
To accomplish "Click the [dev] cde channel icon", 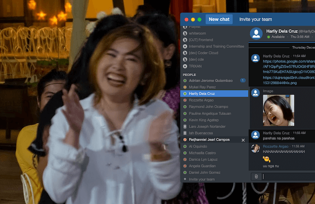I will (x=185, y=59).
